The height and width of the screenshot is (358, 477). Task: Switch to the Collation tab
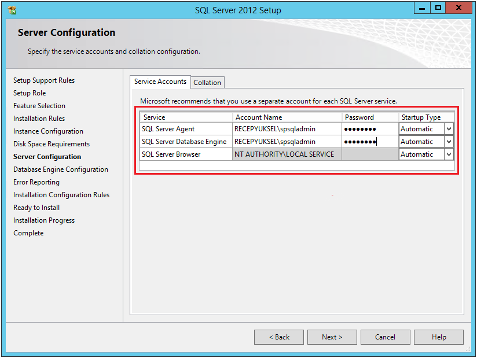click(207, 82)
